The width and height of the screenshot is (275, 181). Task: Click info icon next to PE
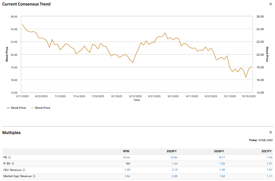(10, 157)
